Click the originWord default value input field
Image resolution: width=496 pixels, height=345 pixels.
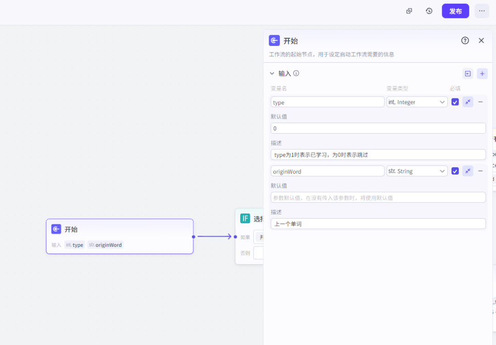point(378,197)
